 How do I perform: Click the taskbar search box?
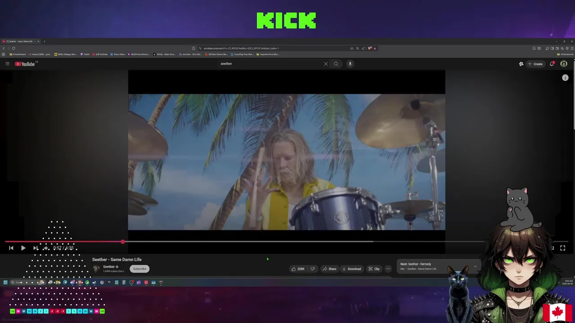(28, 282)
